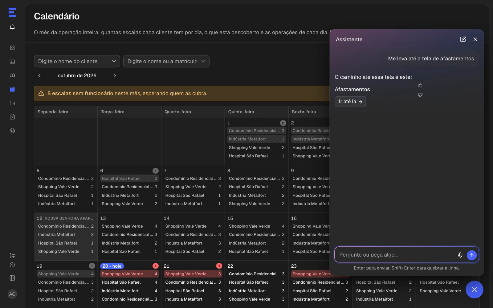Image resolution: width=493 pixels, height=308 pixels.
Task: Open the flag icon in sidebar
Action: coord(12,256)
